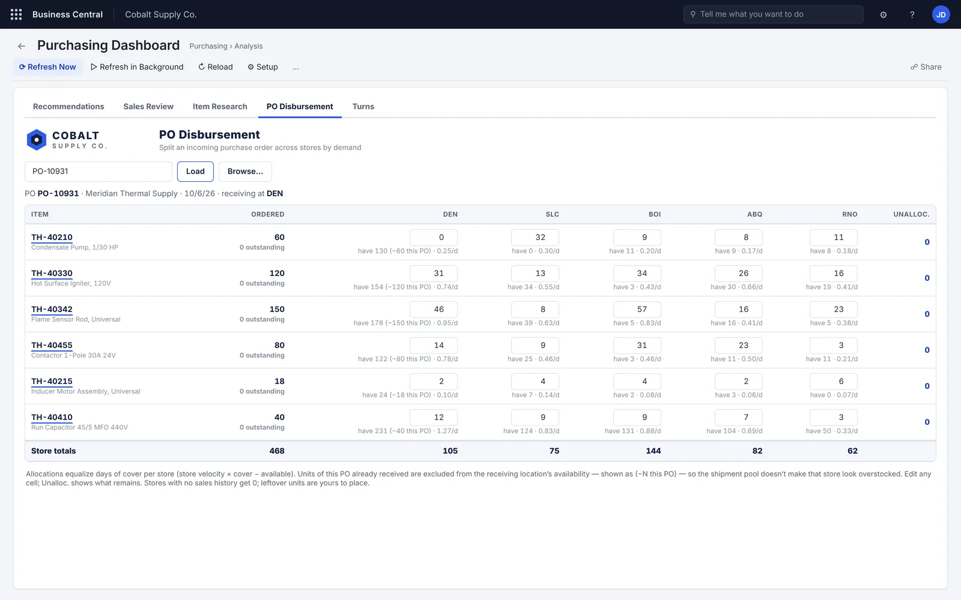The image size is (961, 600).
Task: Open item TH-40215 link
Action: click(52, 382)
